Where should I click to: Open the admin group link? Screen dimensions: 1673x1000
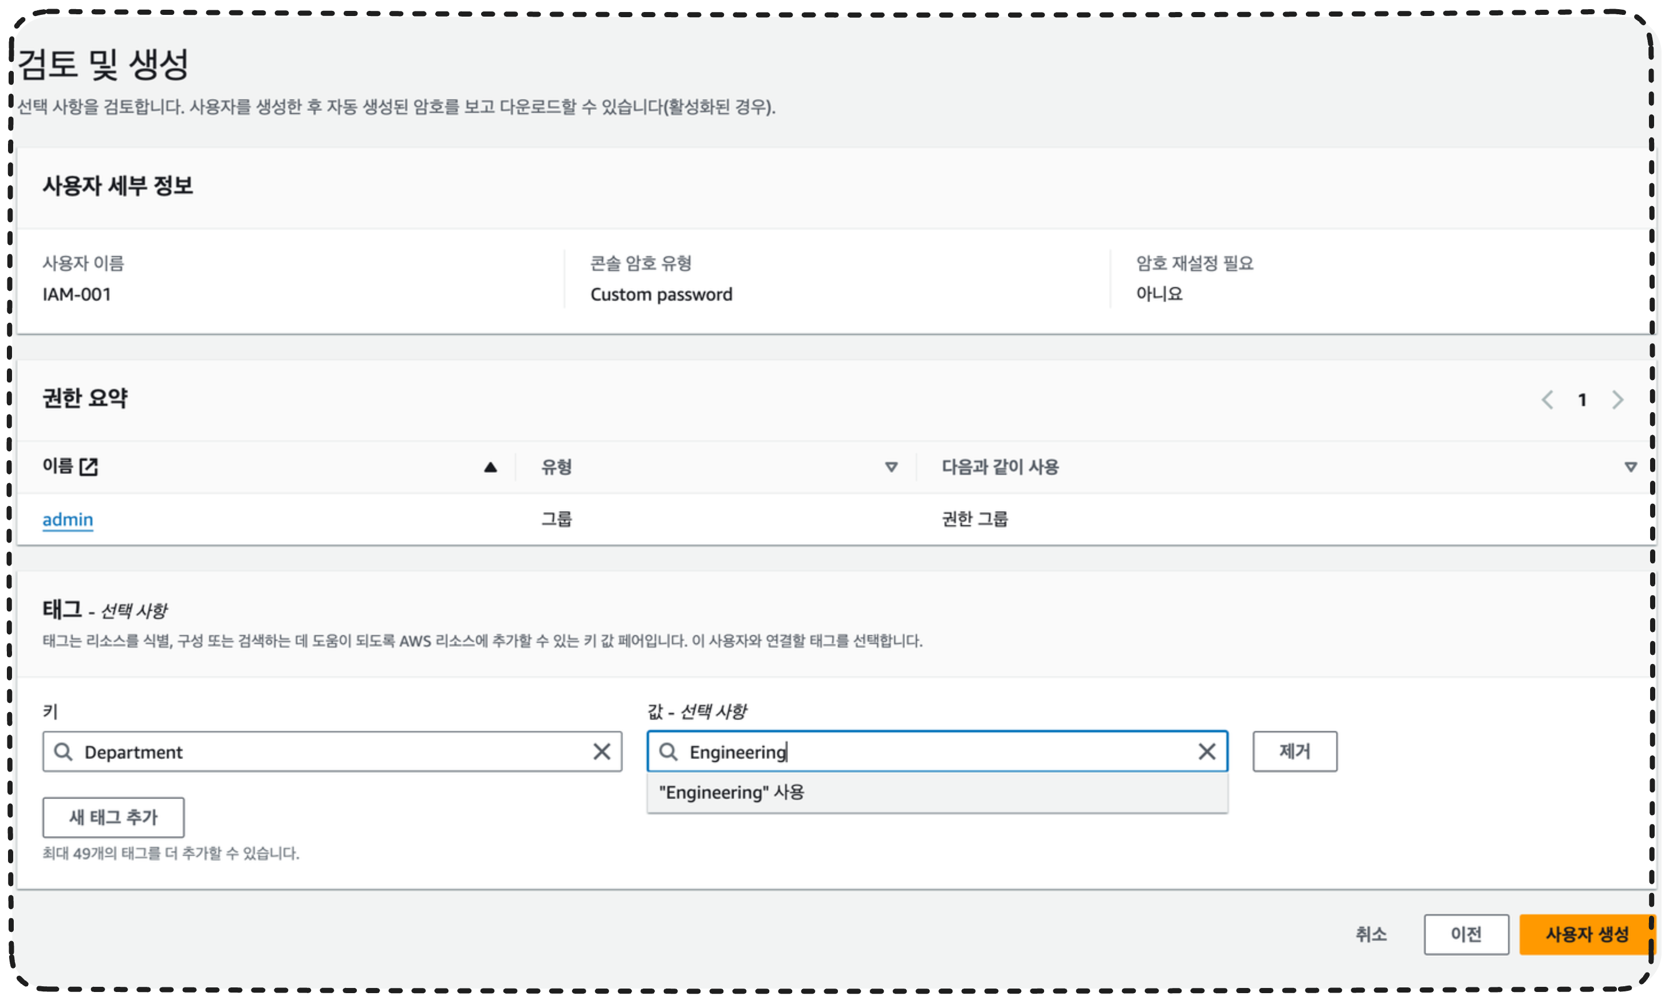[68, 520]
